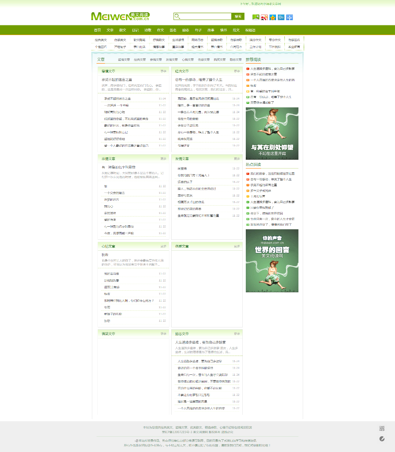
Task: Open 文章 in the green navigation bar
Action: (x=110, y=30)
